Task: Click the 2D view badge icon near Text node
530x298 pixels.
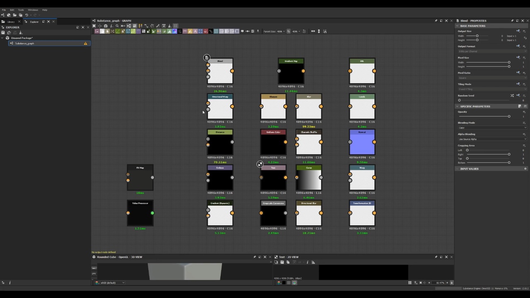Action: pos(260,164)
